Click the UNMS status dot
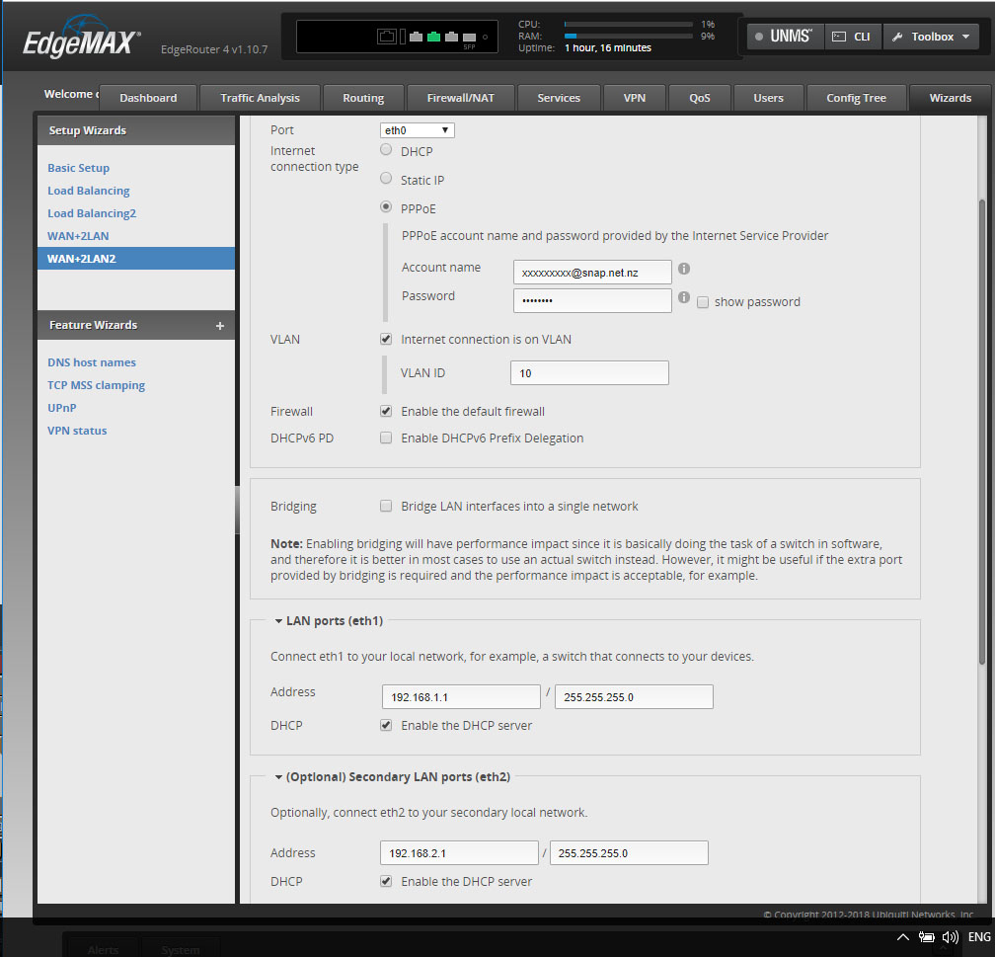Viewport: 995px width, 957px height. (759, 37)
